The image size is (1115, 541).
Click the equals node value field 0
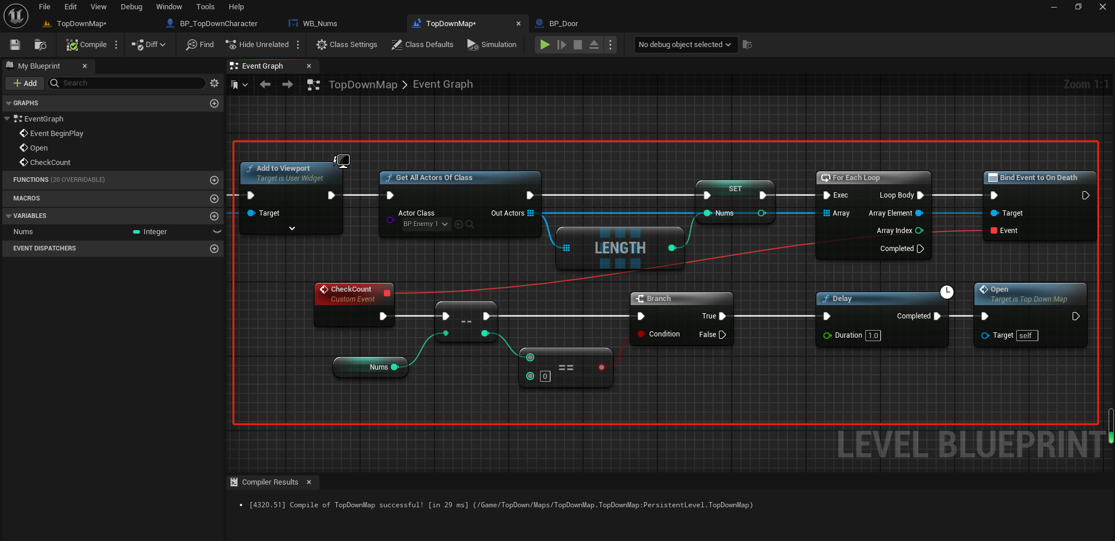(545, 377)
